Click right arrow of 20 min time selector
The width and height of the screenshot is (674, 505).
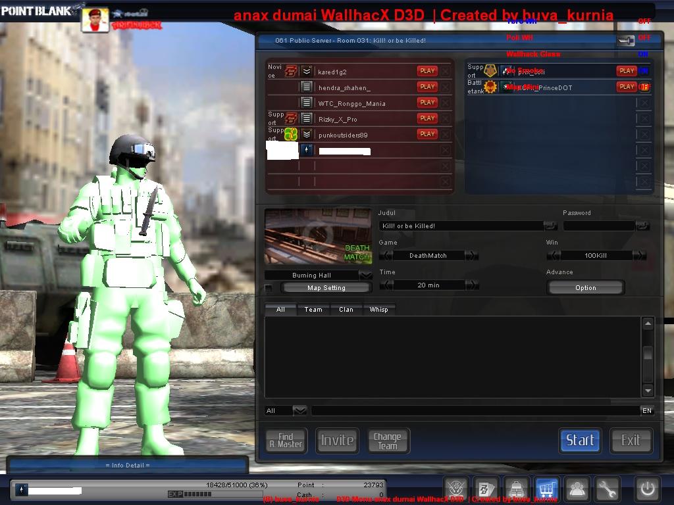click(x=471, y=285)
